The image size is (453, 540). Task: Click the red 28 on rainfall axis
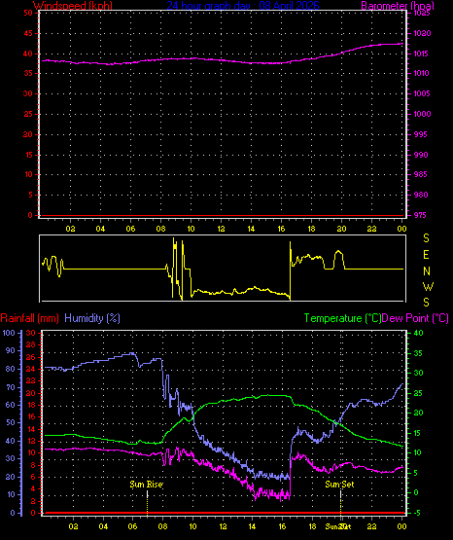tap(30, 344)
